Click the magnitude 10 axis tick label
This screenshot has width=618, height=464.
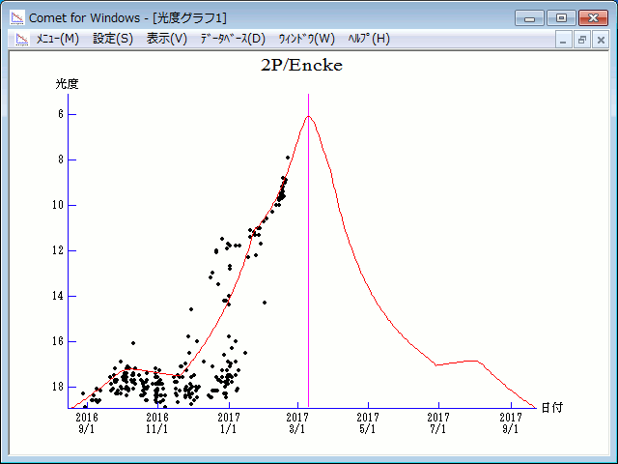coord(58,205)
